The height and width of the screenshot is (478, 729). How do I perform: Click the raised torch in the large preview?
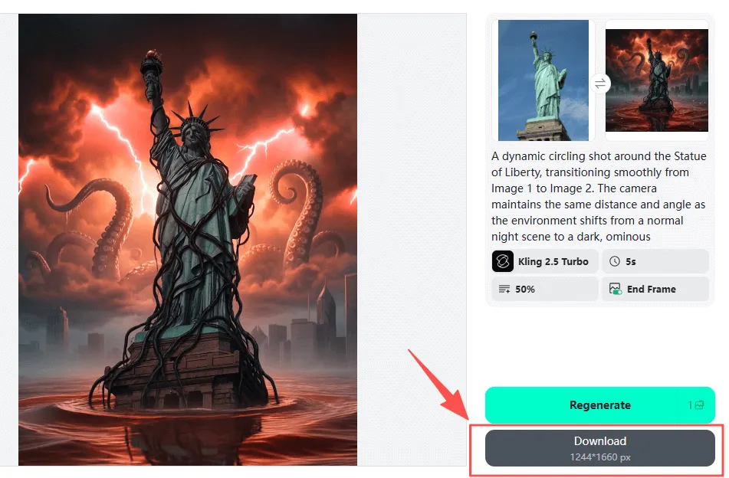pyautogui.click(x=152, y=65)
